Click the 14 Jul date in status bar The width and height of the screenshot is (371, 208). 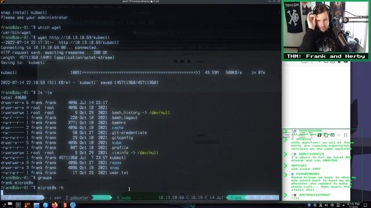pyautogui.click(x=216, y=198)
